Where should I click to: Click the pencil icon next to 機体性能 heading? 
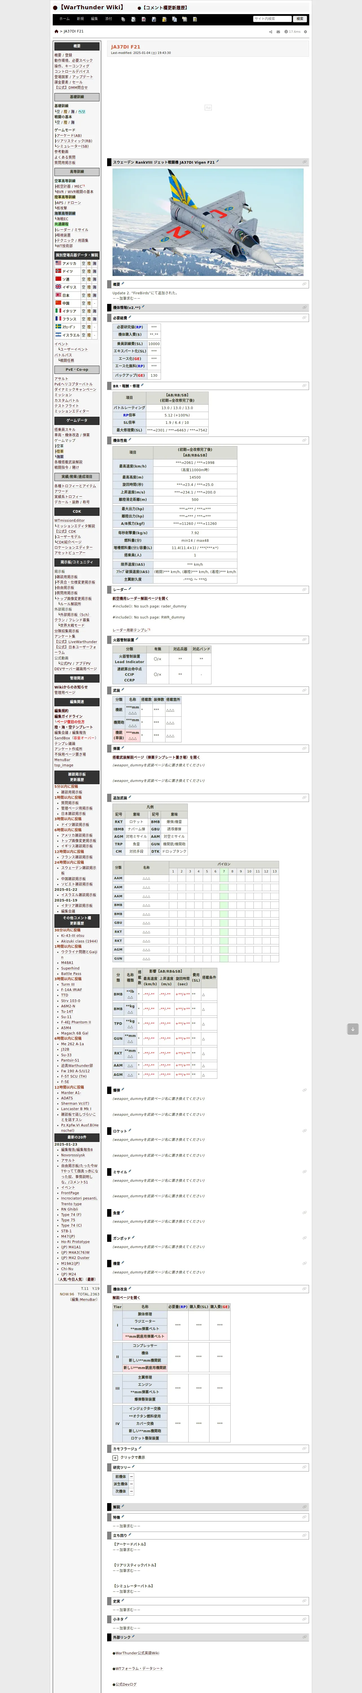[x=130, y=440]
